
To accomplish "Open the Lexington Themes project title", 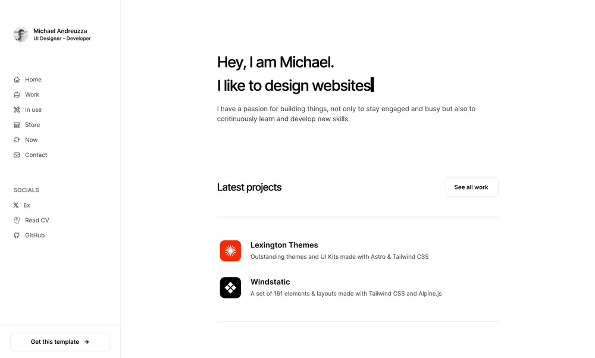I will tap(284, 245).
